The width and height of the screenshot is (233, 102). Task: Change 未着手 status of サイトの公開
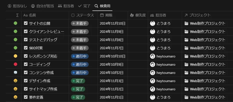pyautogui.click(x=80, y=23)
